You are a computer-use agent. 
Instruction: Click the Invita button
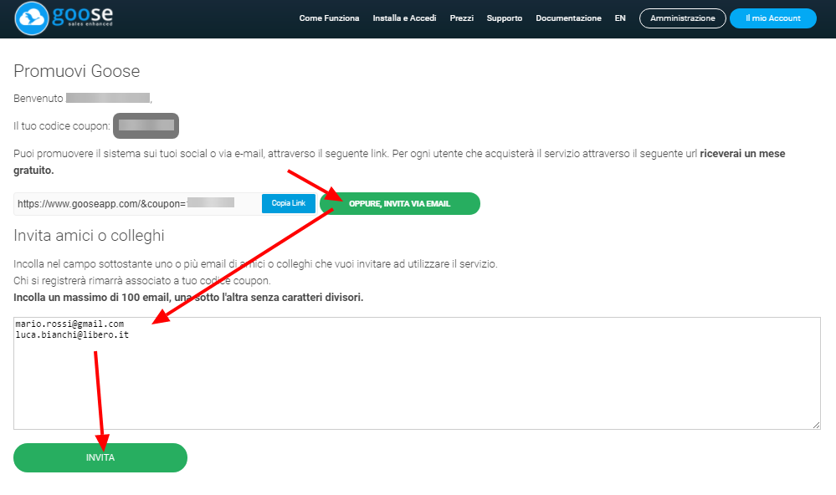[100, 457]
